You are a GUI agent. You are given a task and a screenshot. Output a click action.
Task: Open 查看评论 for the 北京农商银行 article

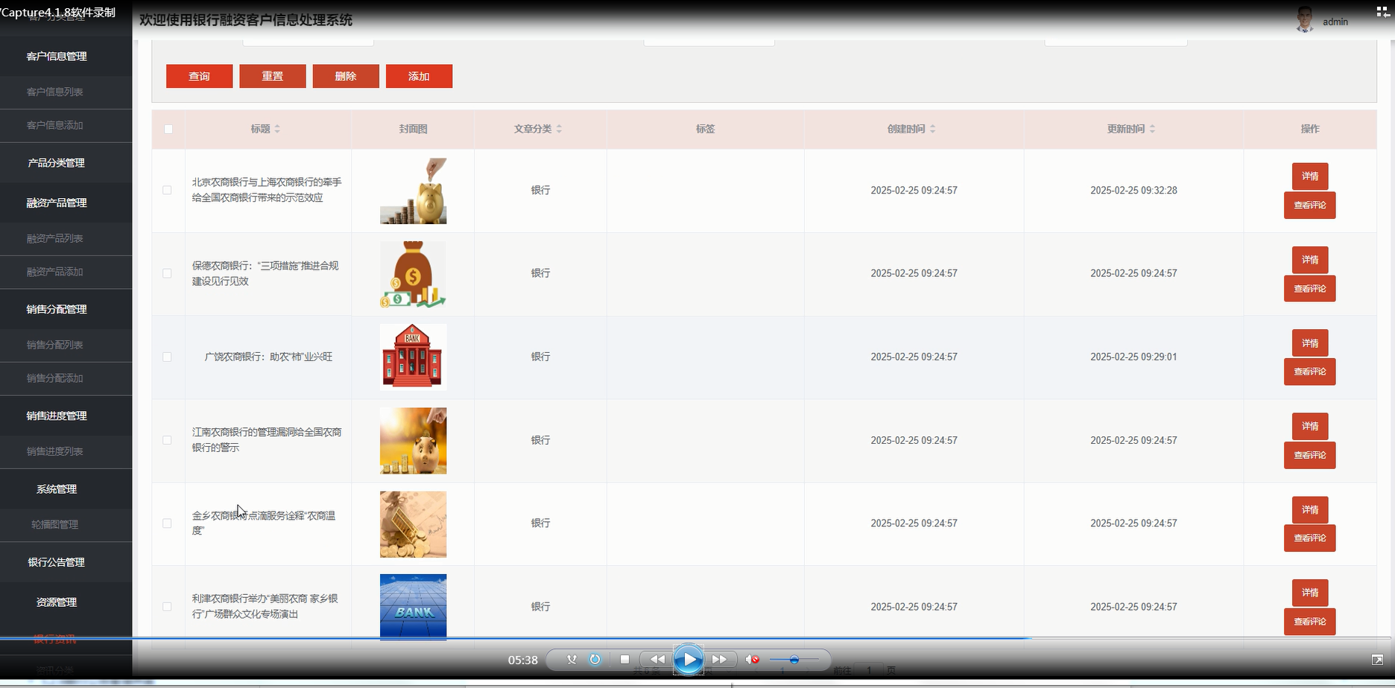(1310, 205)
